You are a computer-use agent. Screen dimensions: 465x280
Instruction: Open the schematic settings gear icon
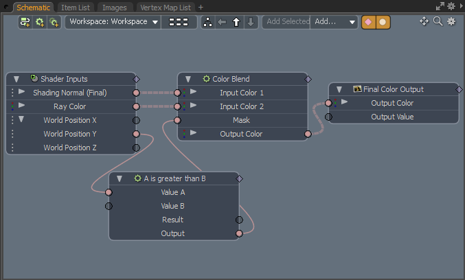tap(451, 21)
